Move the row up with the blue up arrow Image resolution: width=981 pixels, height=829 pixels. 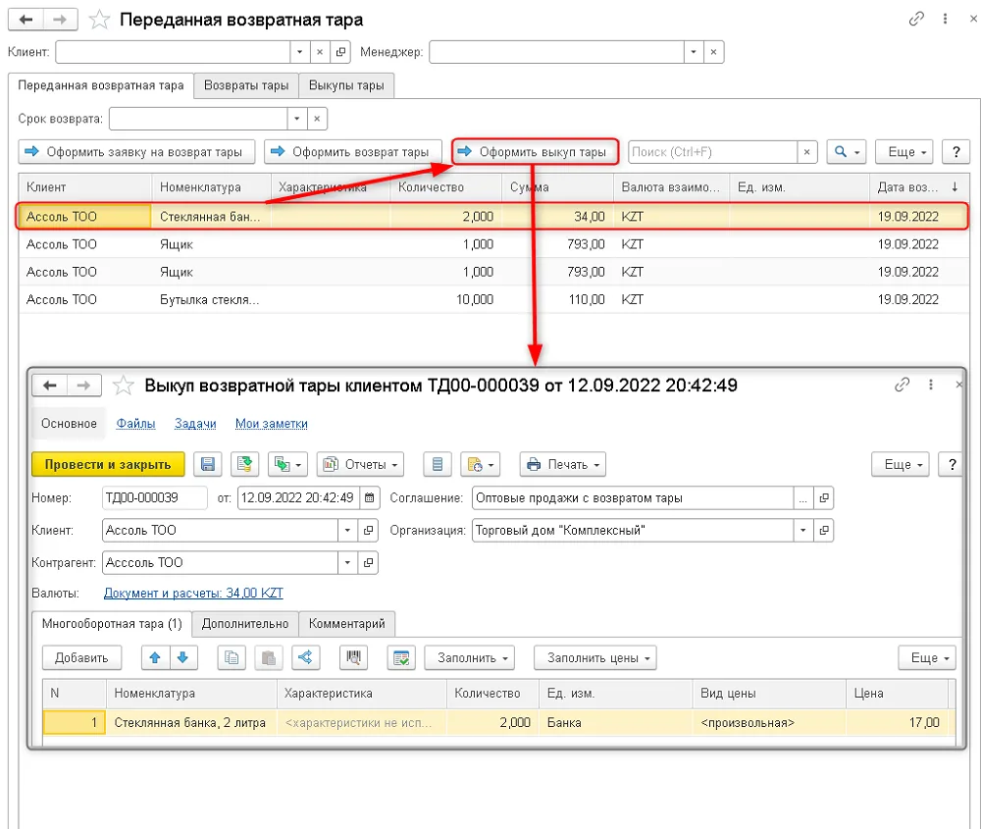coord(155,657)
